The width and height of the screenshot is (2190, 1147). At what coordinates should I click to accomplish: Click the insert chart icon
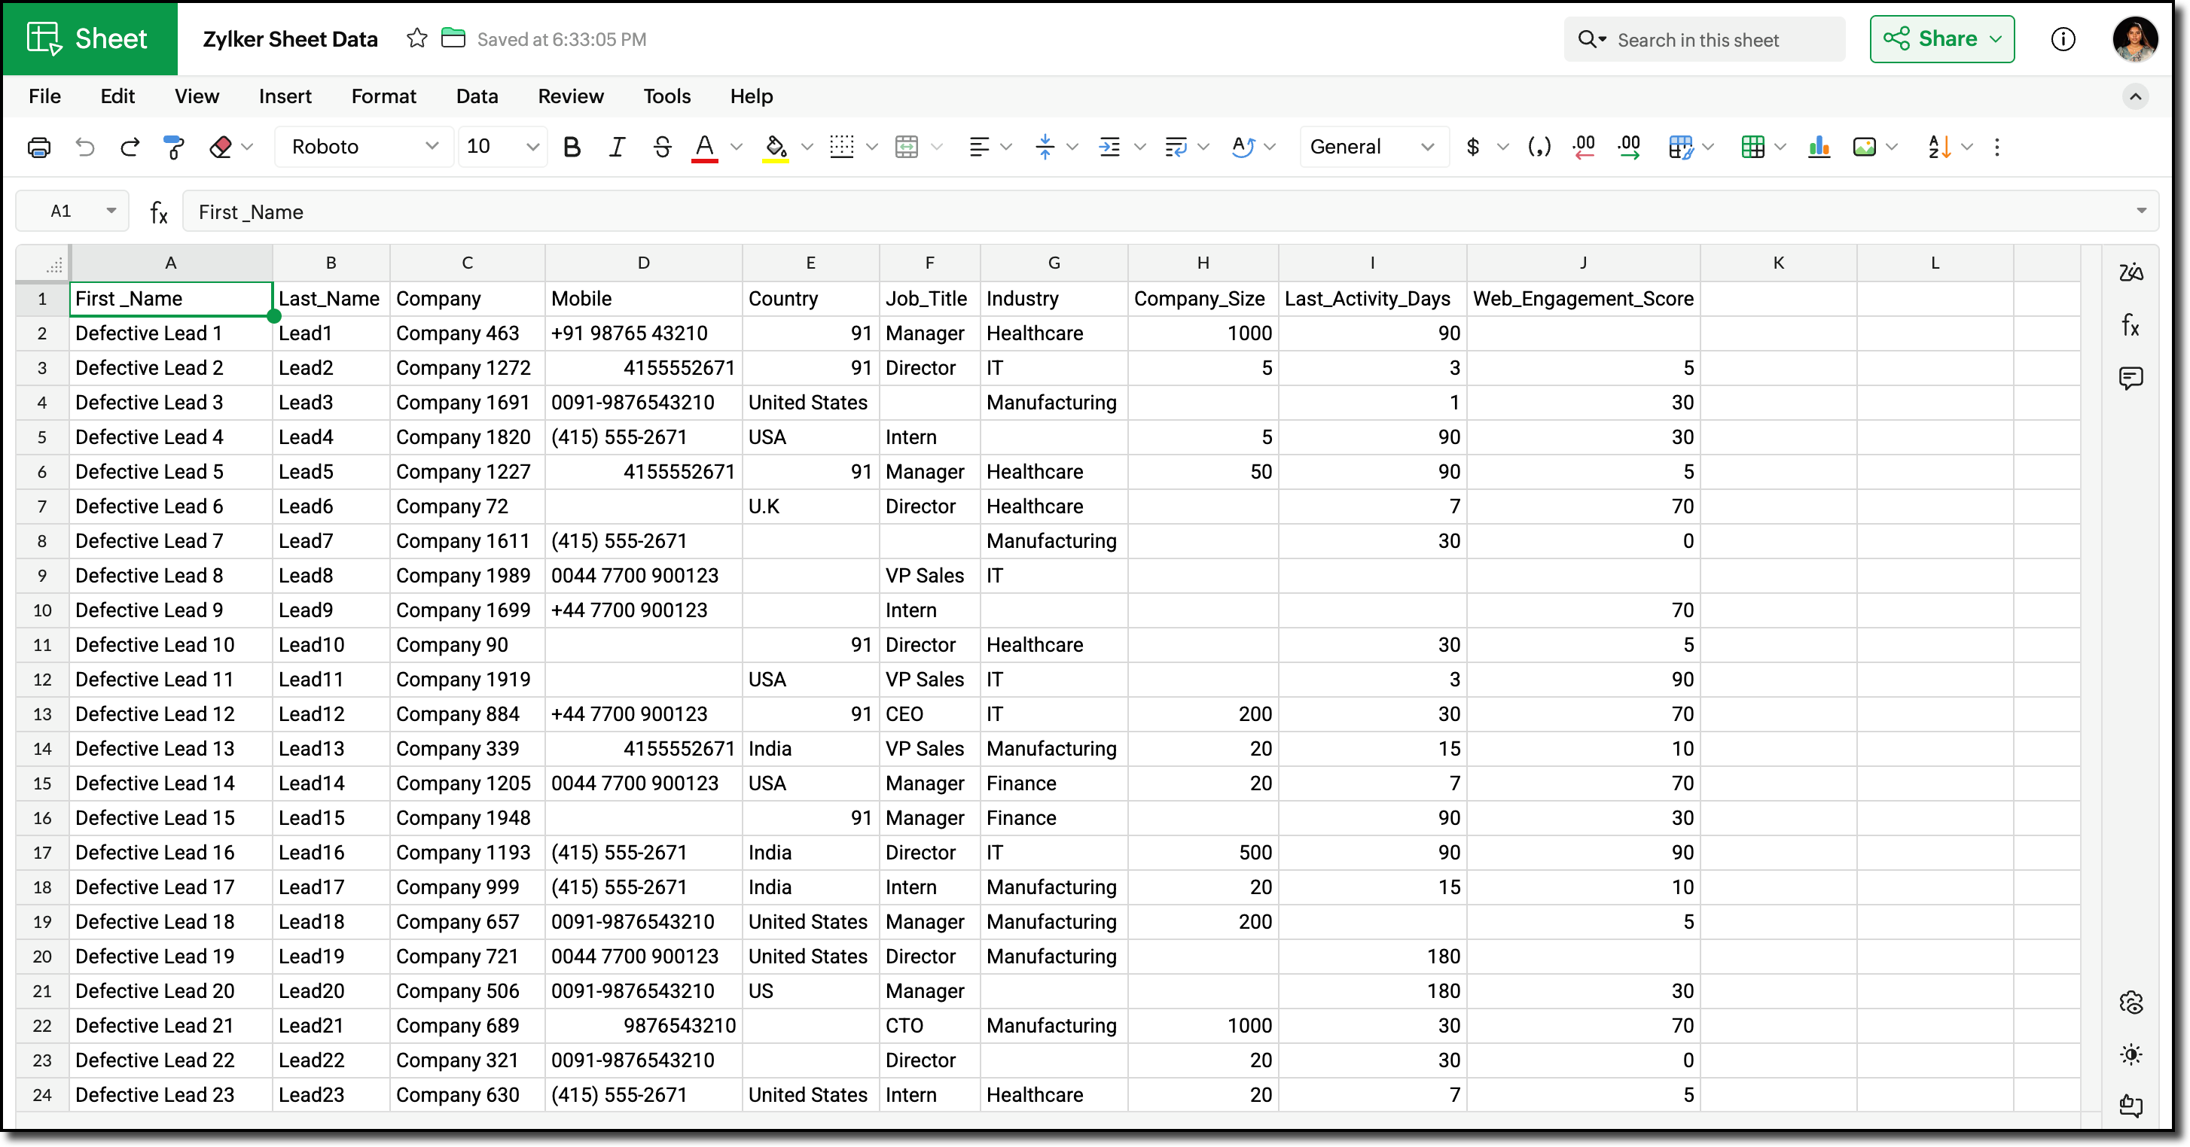click(x=1819, y=147)
